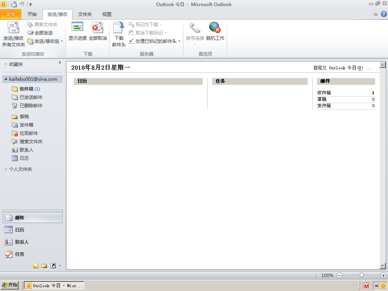388x291 pixels.
Task: Click Inbox link in Mail summary
Action: click(x=324, y=93)
